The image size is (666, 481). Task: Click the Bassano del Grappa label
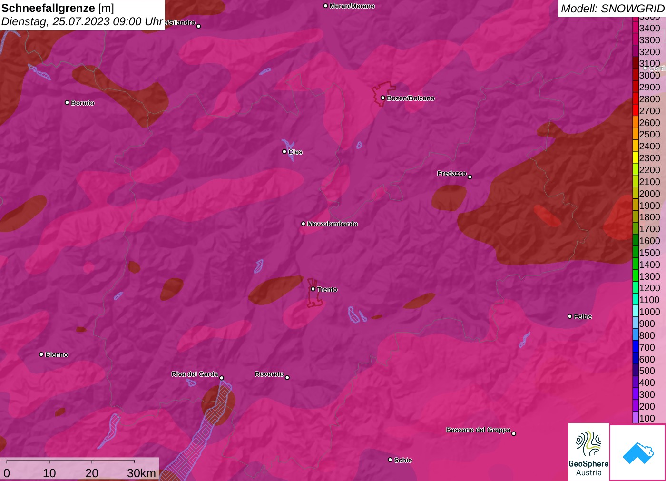coord(478,430)
